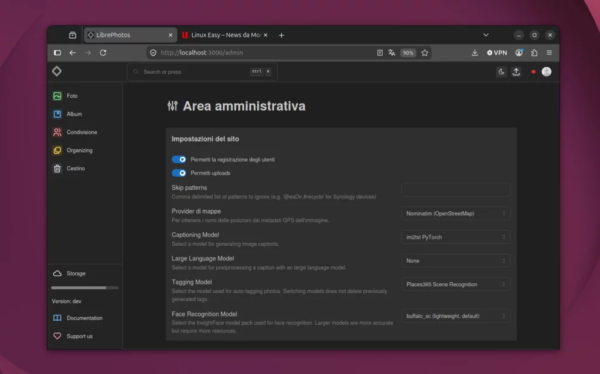Open the Album sidebar section
Viewport: 600px width, 374px height.
(x=85, y=114)
